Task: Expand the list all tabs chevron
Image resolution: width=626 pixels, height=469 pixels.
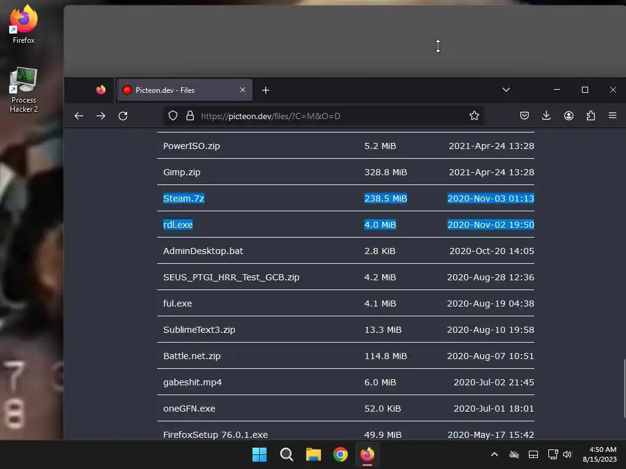Action: [506, 90]
